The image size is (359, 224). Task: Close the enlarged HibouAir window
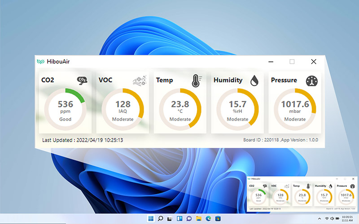(314, 61)
